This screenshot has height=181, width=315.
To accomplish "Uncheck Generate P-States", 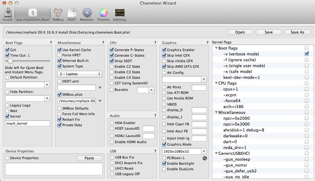I will [x=112, y=50].
